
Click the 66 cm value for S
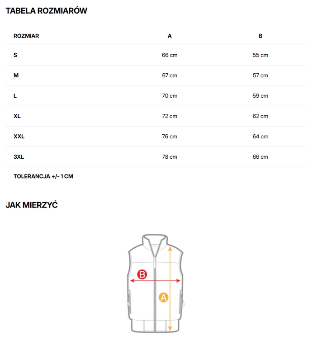(x=170, y=55)
